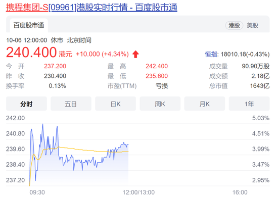The image size is (278, 198).
Task: Click the 换手率 label
Action: (15, 86)
